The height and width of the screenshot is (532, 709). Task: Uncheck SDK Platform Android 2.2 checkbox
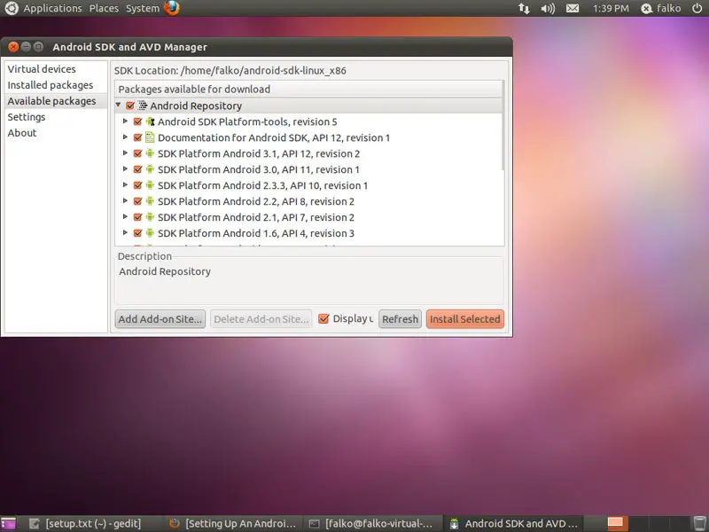point(138,201)
